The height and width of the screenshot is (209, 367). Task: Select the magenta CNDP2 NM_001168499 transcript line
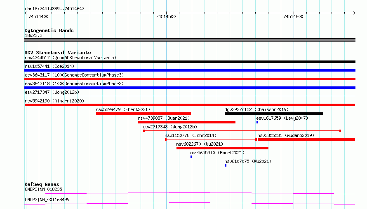[x=190, y=203]
